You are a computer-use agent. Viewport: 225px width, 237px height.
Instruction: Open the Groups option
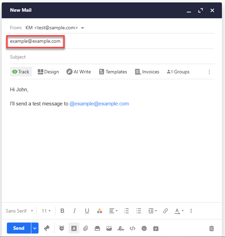178,72
